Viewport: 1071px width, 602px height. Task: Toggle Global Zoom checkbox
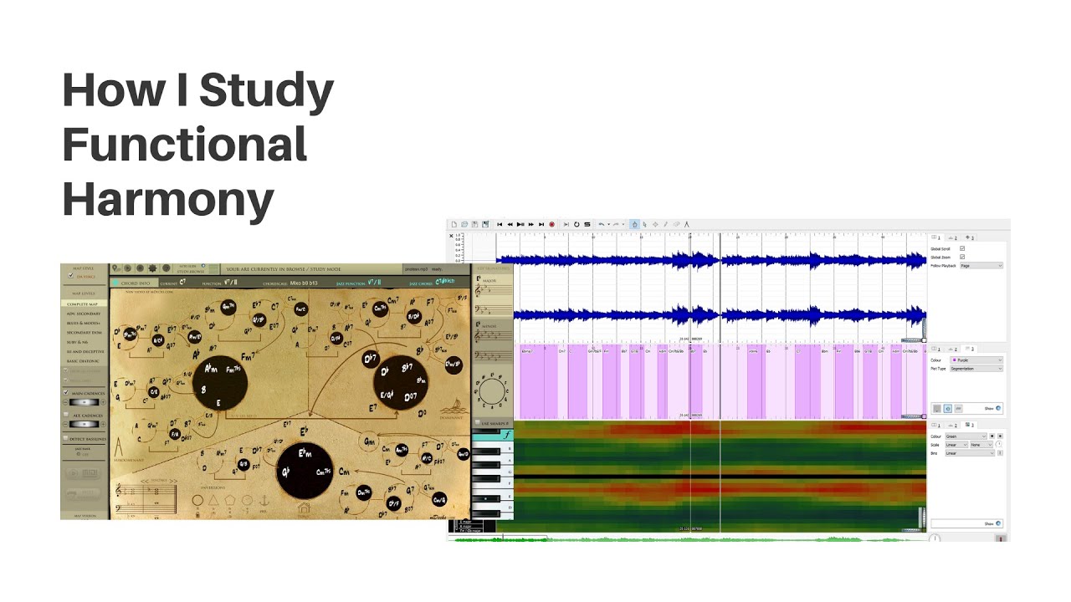(962, 257)
